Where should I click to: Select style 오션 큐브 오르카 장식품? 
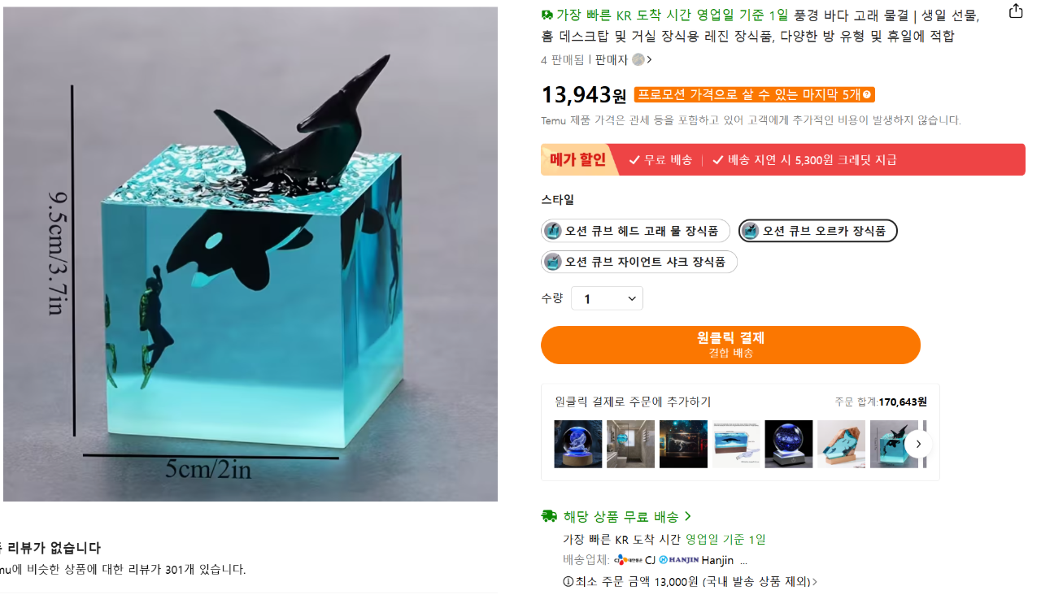817,231
